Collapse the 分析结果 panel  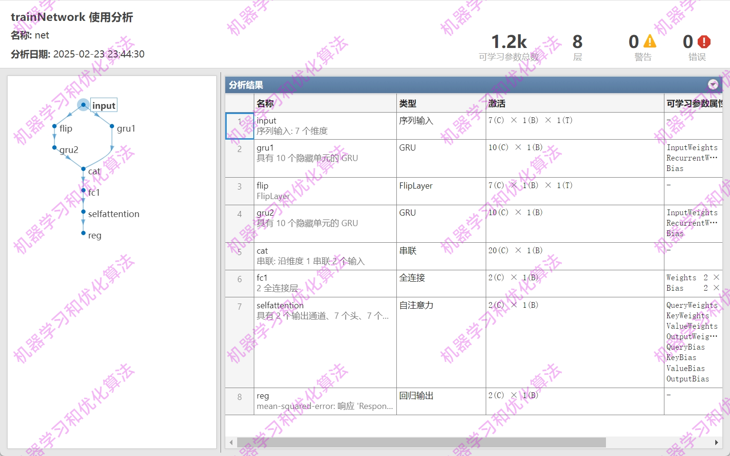pyautogui.click(x=713, y=85)
